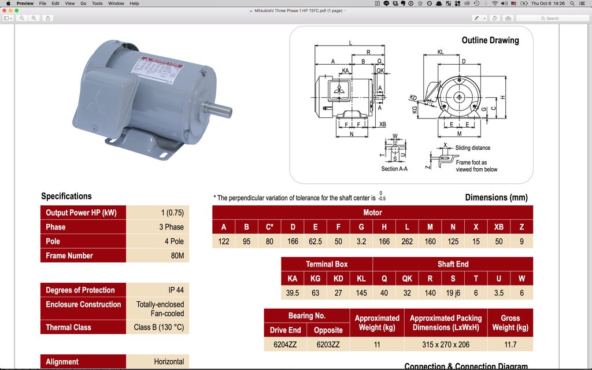Click the Zoom Out magnifier icon
Image resolution: width=592 pixels, height=370 pixels.
[22, 18]
